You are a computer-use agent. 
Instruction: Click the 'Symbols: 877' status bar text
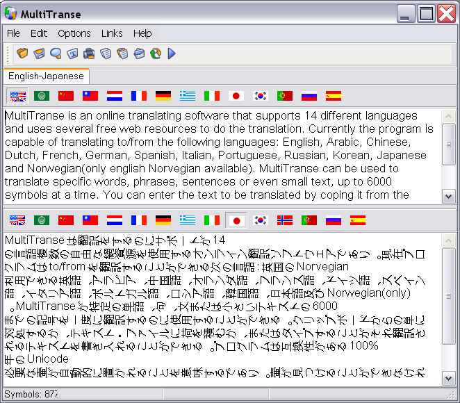[31, 394]
